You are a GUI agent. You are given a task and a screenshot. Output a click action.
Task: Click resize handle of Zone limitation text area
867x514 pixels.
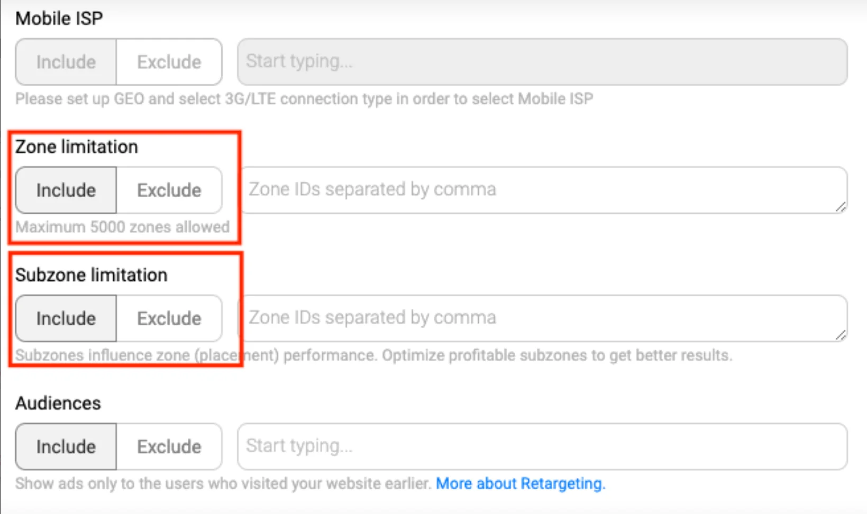841,207
